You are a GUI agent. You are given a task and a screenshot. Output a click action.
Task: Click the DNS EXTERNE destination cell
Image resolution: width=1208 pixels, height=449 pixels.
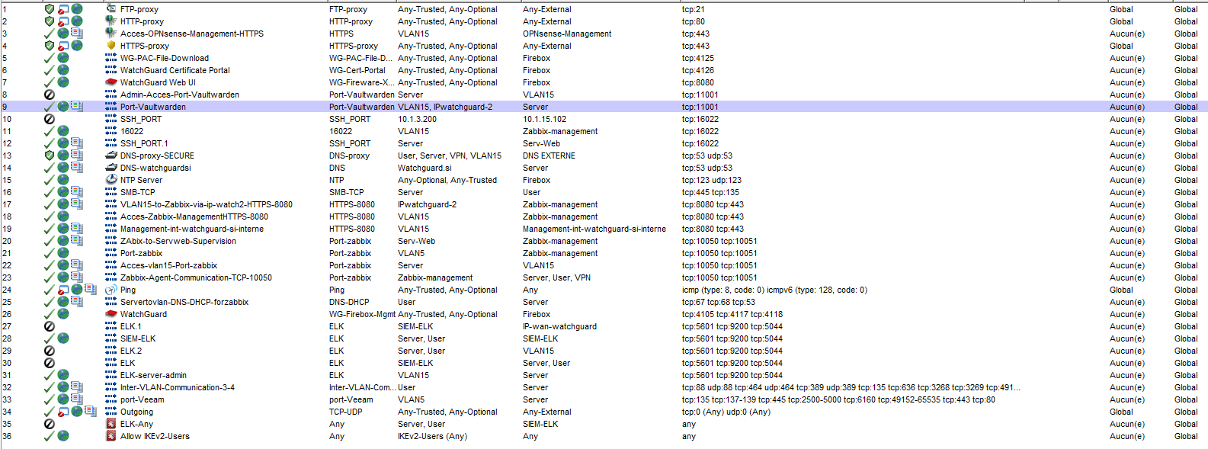pyautogui.click(x=549, y=156)
